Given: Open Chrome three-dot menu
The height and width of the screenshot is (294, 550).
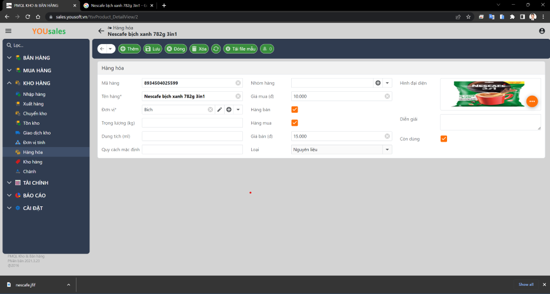Looking at the screenshot, I should [544, 17].
